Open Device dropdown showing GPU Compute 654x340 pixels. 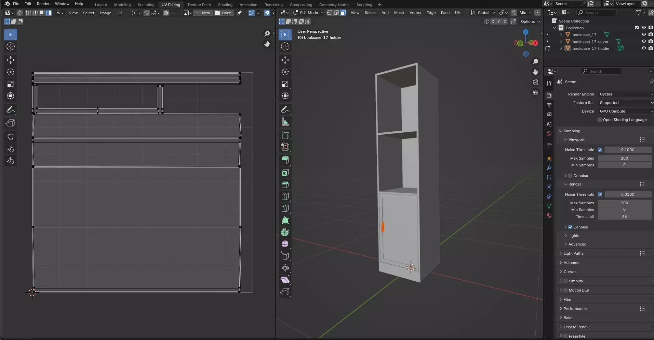click(626, 111)
